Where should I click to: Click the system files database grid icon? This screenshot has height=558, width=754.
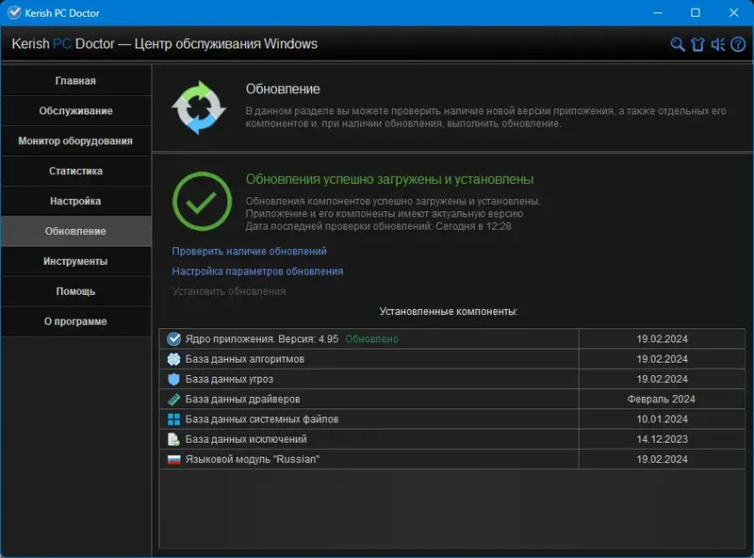point(173,418)
